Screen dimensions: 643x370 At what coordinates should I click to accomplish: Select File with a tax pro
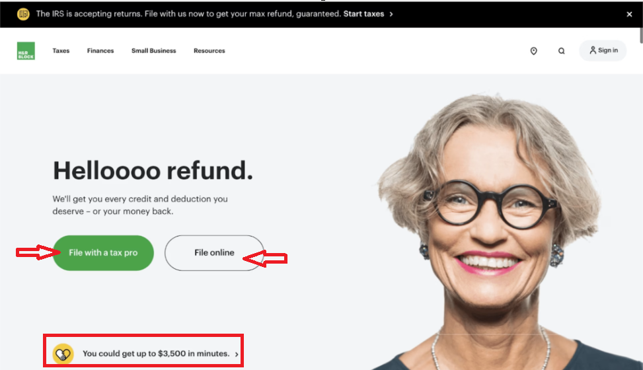[x=103, y=252]
